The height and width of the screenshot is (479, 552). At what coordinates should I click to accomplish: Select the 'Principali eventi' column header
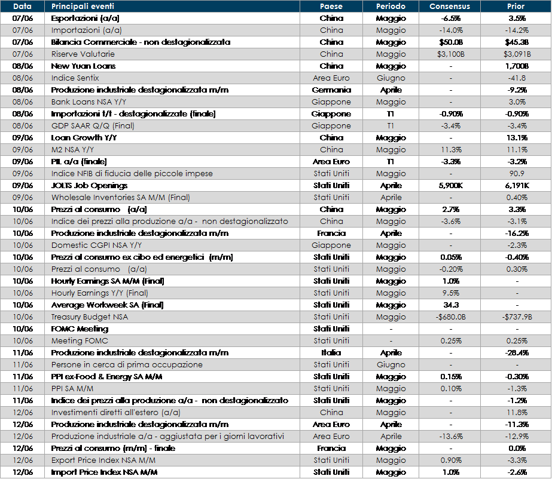[x=83, y=7]
